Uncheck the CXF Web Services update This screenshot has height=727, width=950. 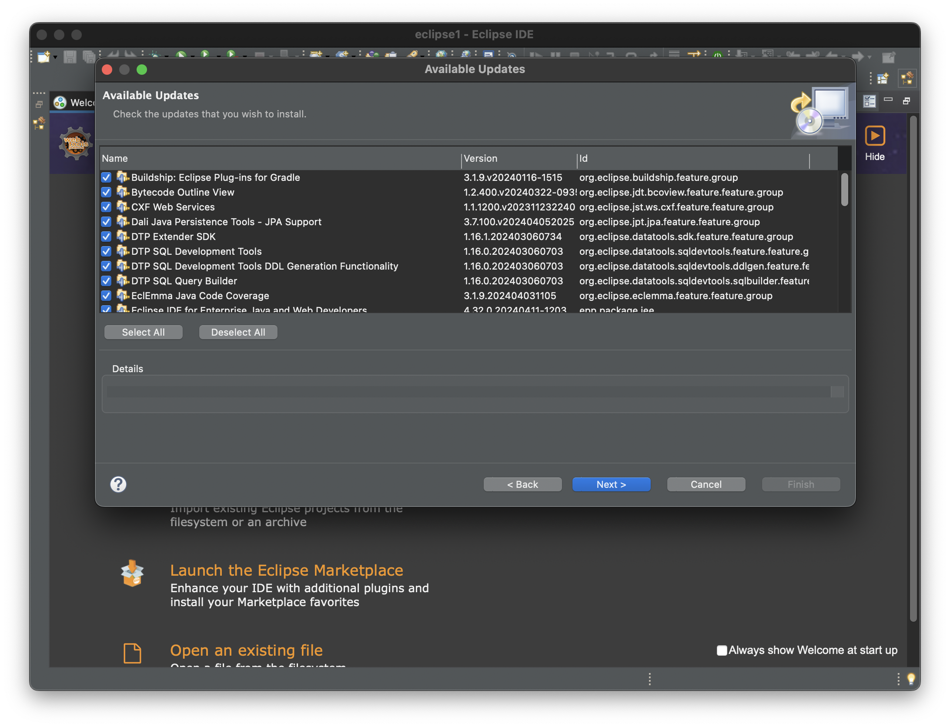106,207
